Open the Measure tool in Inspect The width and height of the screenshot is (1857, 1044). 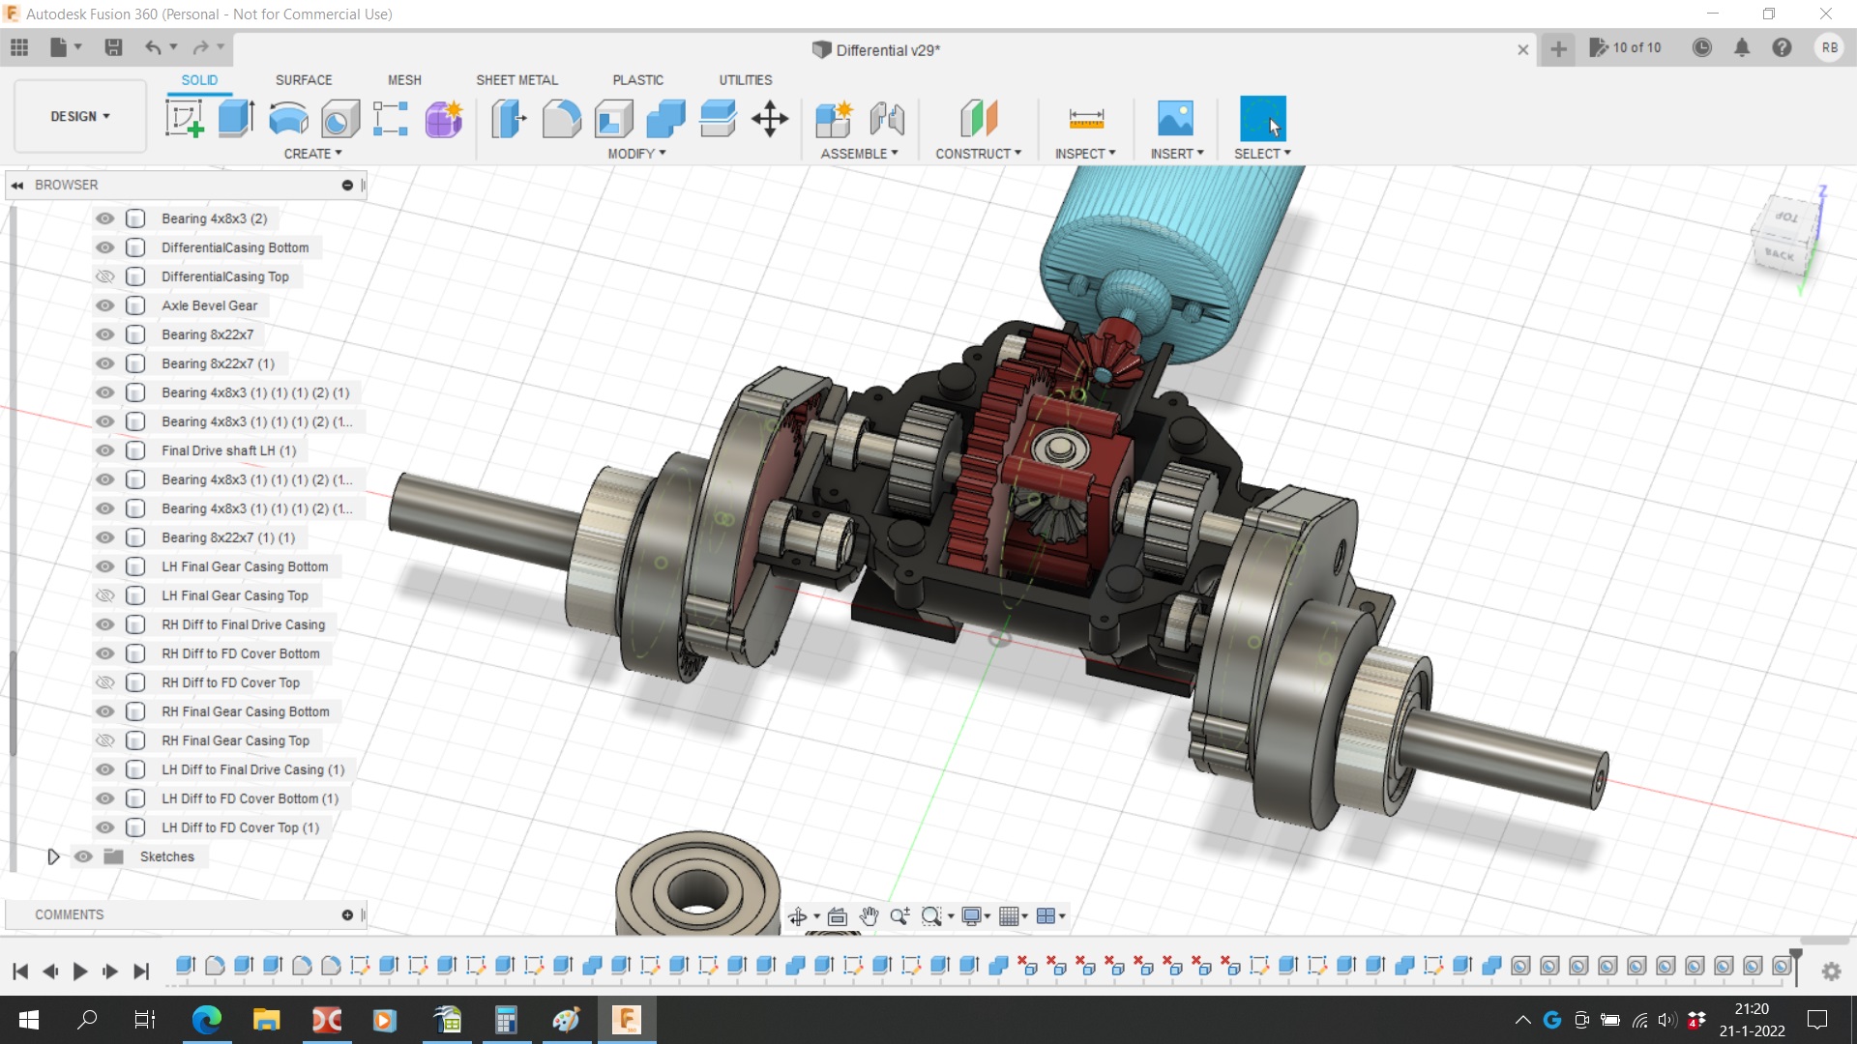coord(1086,119)
